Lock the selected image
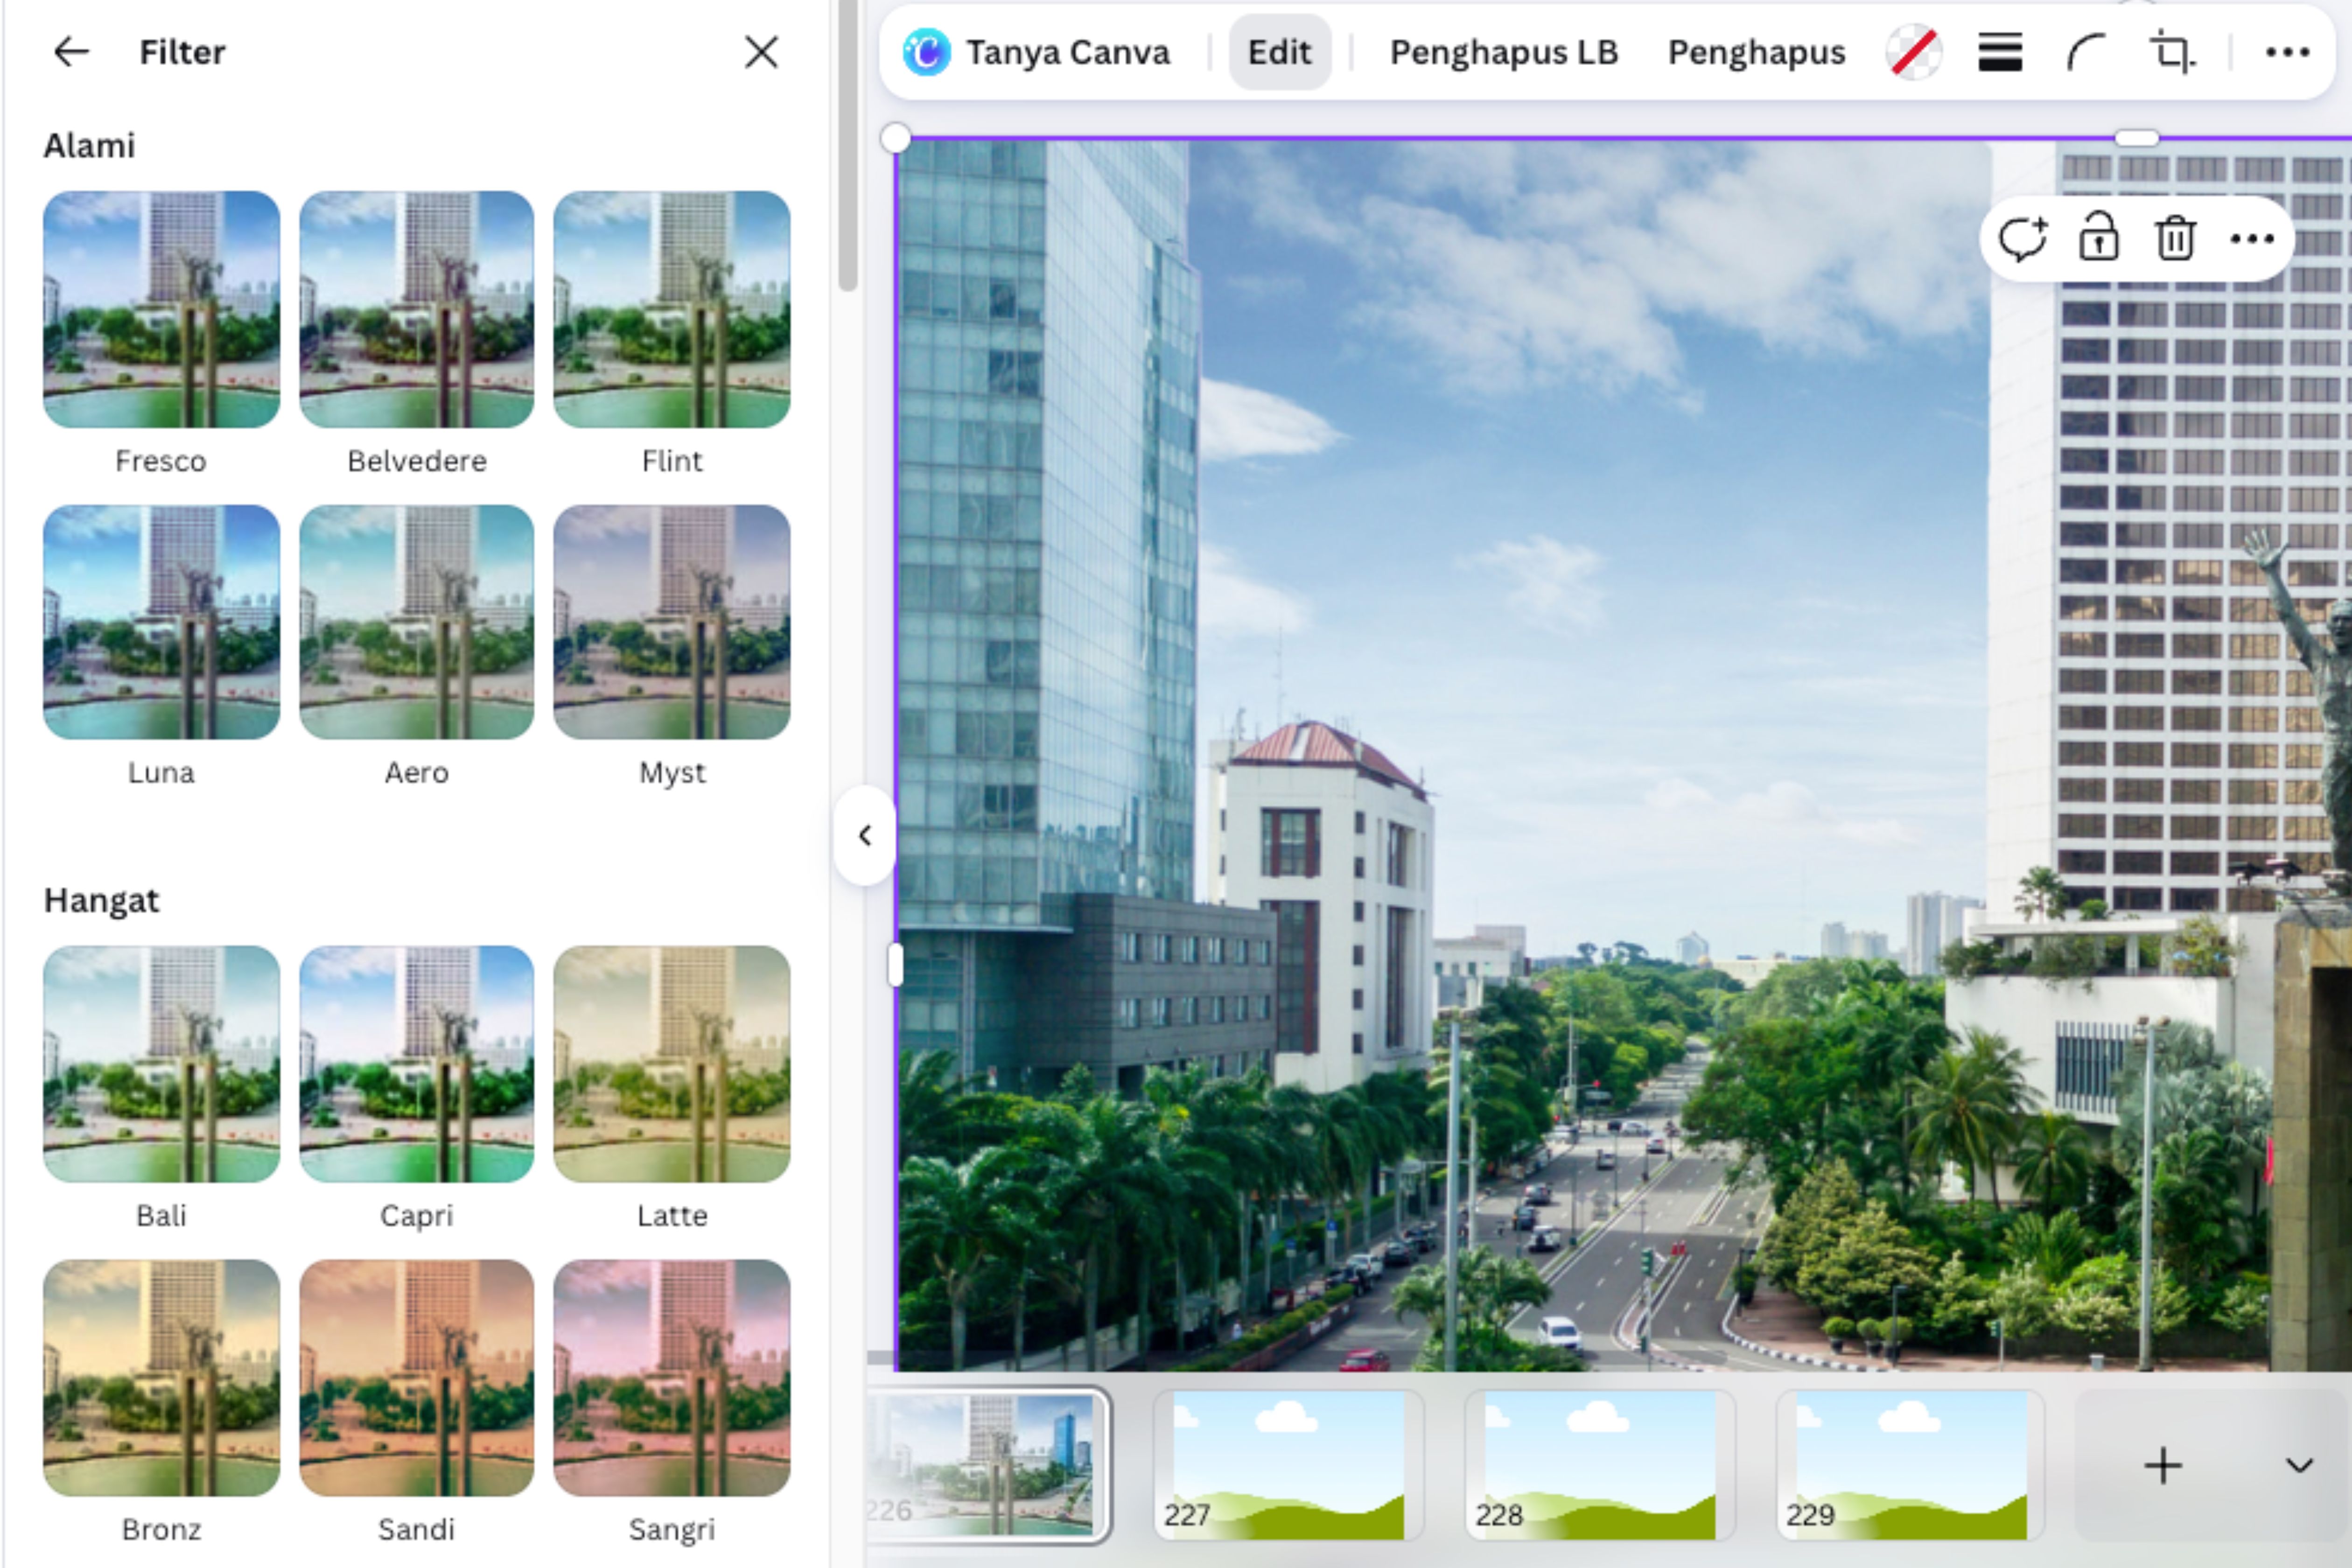The image size is (2352, 1568). (x=2098, y=239)
